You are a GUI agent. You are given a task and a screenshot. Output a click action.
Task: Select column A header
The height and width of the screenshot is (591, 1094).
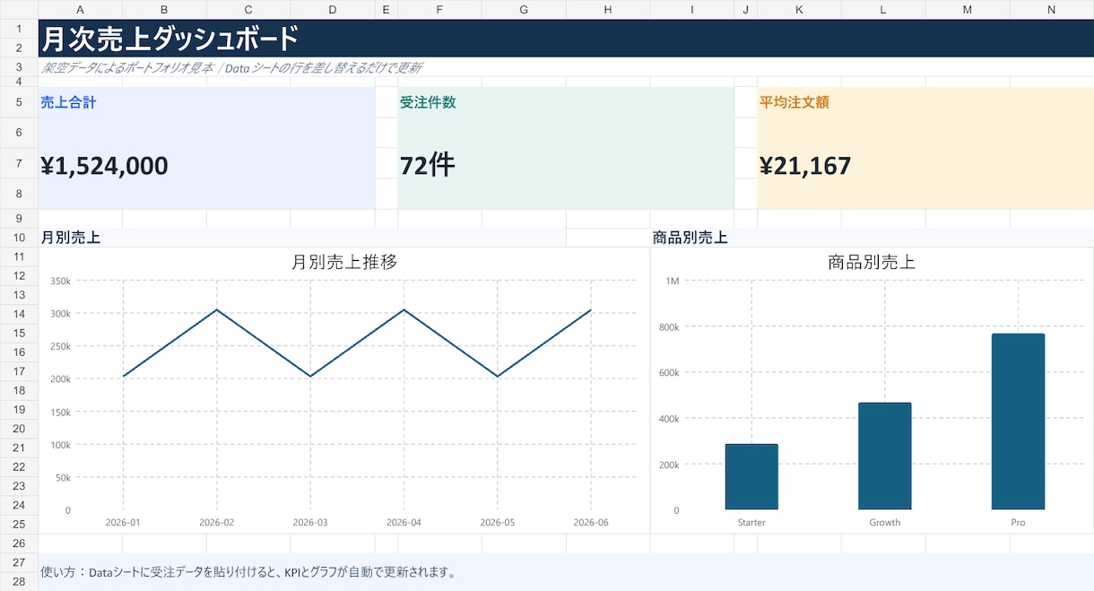(x=80, y=10)
